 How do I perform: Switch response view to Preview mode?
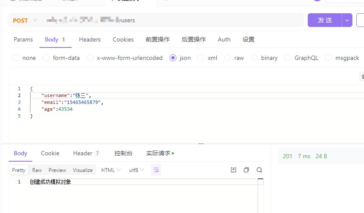[57, 170]
